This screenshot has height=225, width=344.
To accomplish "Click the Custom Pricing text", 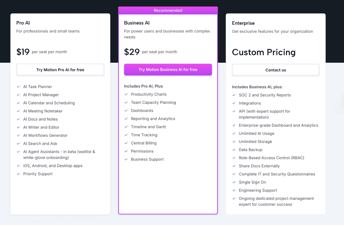I will (264, 52).
